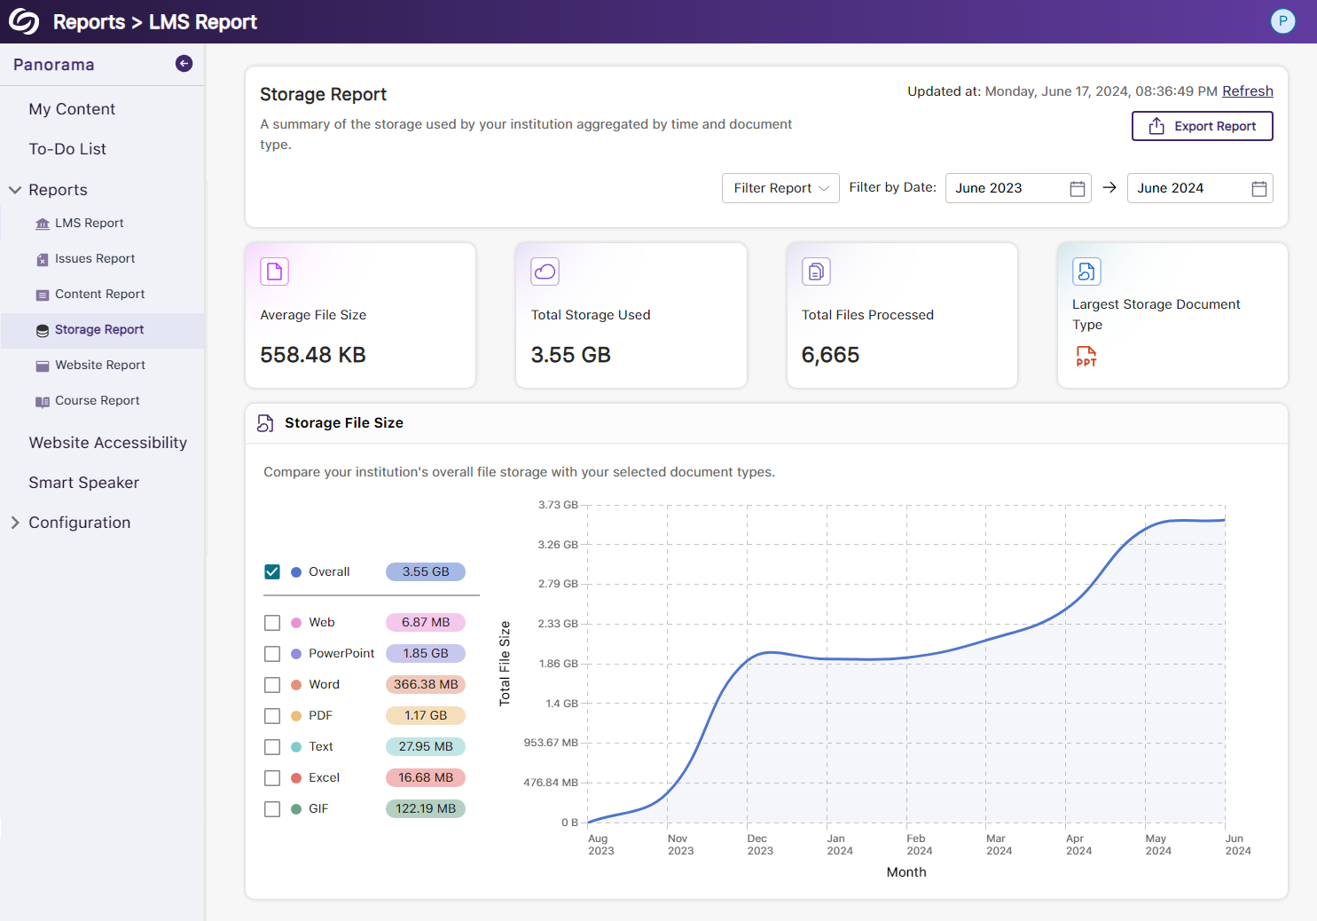
Task: Enable the PowerPoint checkbox
Action: coord(272,654)
